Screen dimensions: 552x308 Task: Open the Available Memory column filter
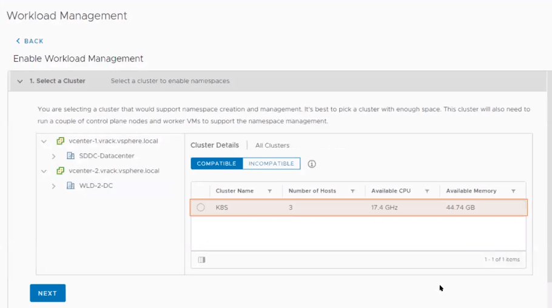pyautogui.click(x=513, y=191)
